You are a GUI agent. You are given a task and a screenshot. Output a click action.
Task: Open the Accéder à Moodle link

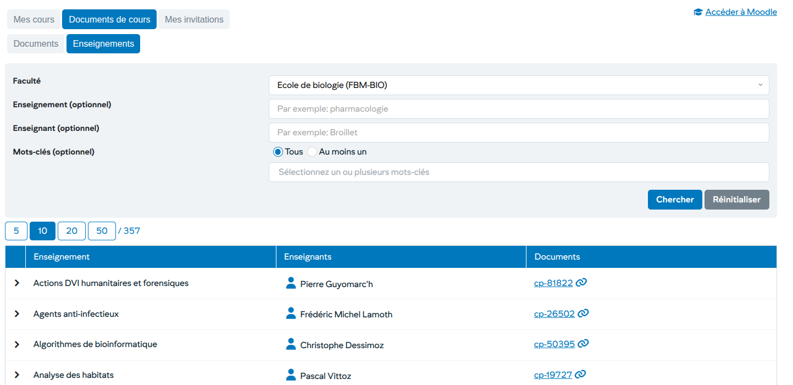coord(740,12)
